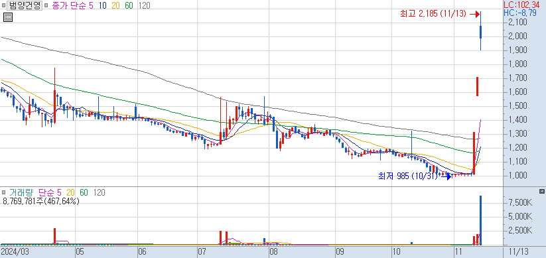The height and width of the screenshot is (258, 546).
Task: Toggle the square marker before 종가 단순
Action: [x=46, y=5]
